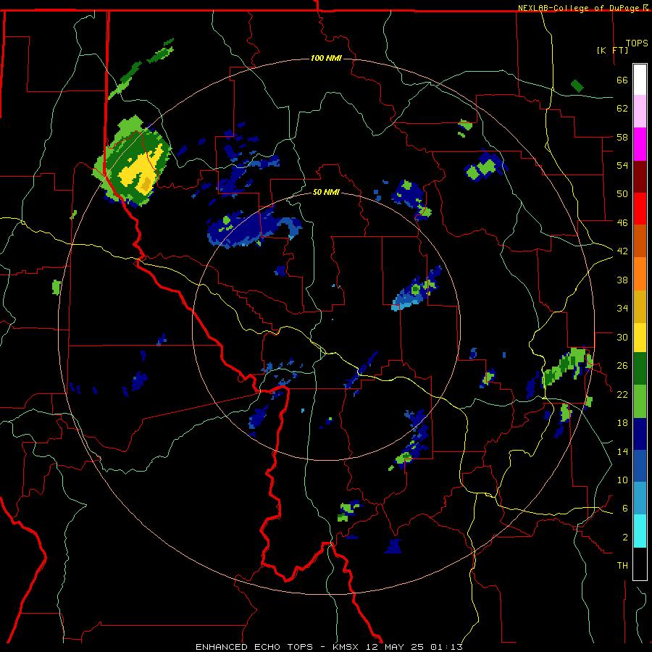The height and width of the screenshot is (652, 652).
Task: Click the legend value 18
Action: (x=622, y=423)
